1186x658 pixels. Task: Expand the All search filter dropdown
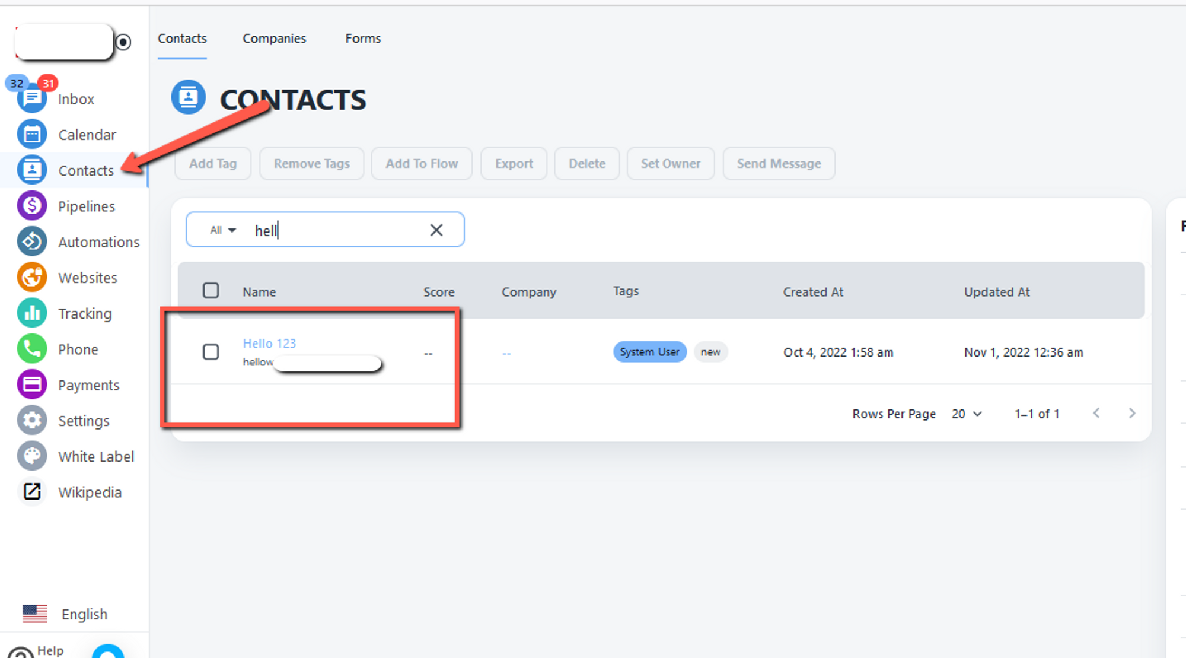[223, 230]
